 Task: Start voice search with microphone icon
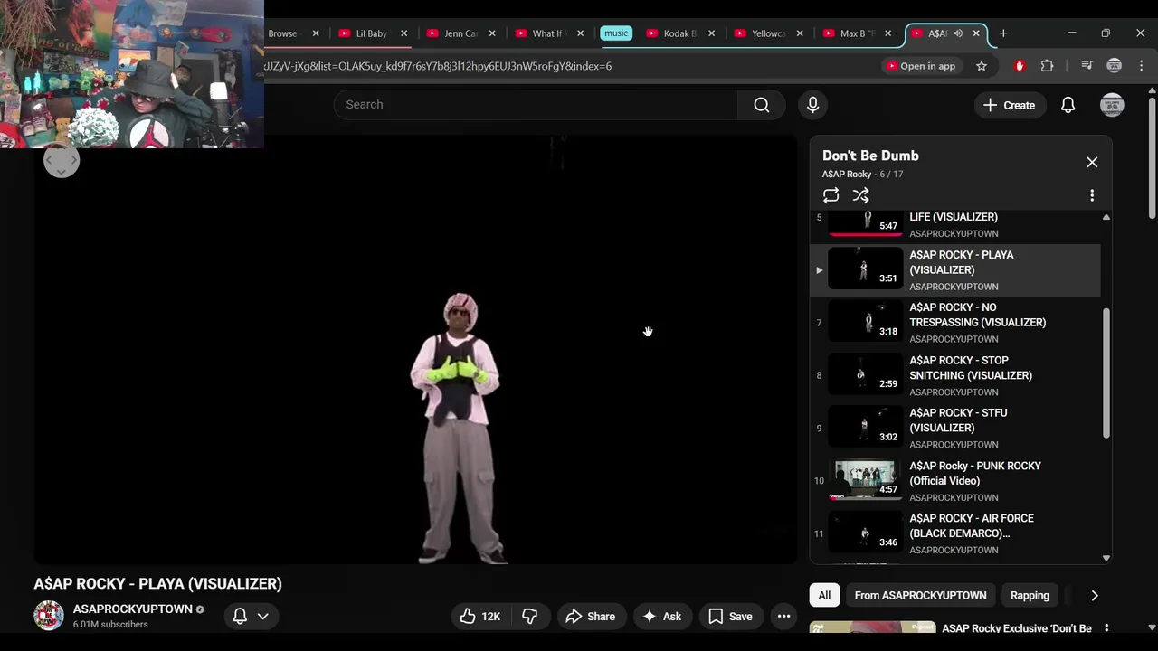(812, 105)
